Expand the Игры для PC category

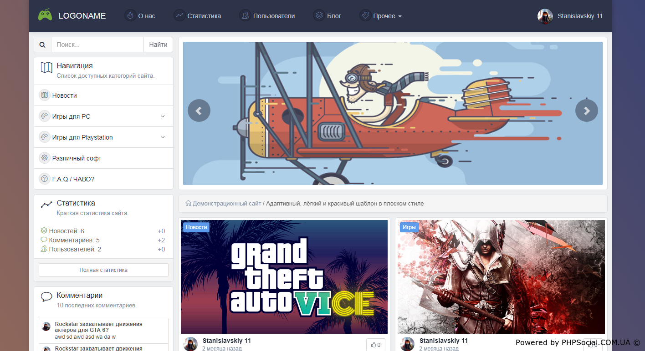tap(163, 116)
